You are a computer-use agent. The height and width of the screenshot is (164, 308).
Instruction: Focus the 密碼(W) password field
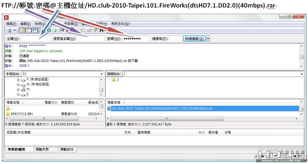(136, 39)
